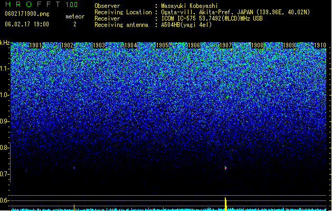Viewport: 332px width, 211px height.
Task: Click the 0.6 kHz axis label
Action: point(5,200)
